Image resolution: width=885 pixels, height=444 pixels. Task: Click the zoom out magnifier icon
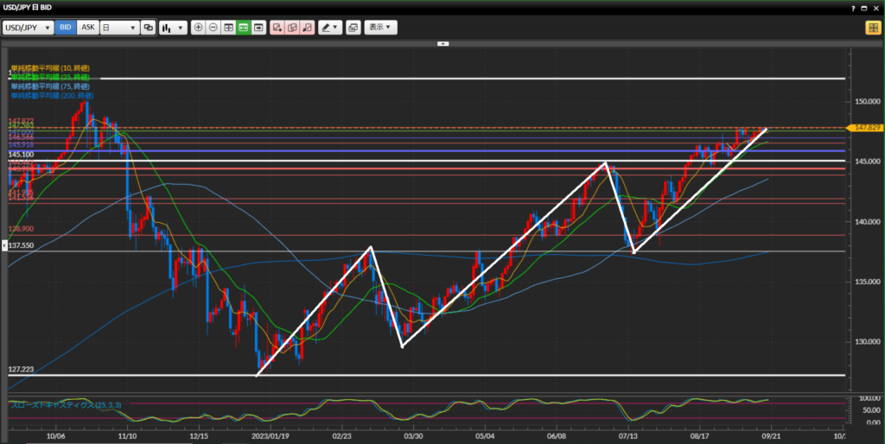[x=213, y=28]
